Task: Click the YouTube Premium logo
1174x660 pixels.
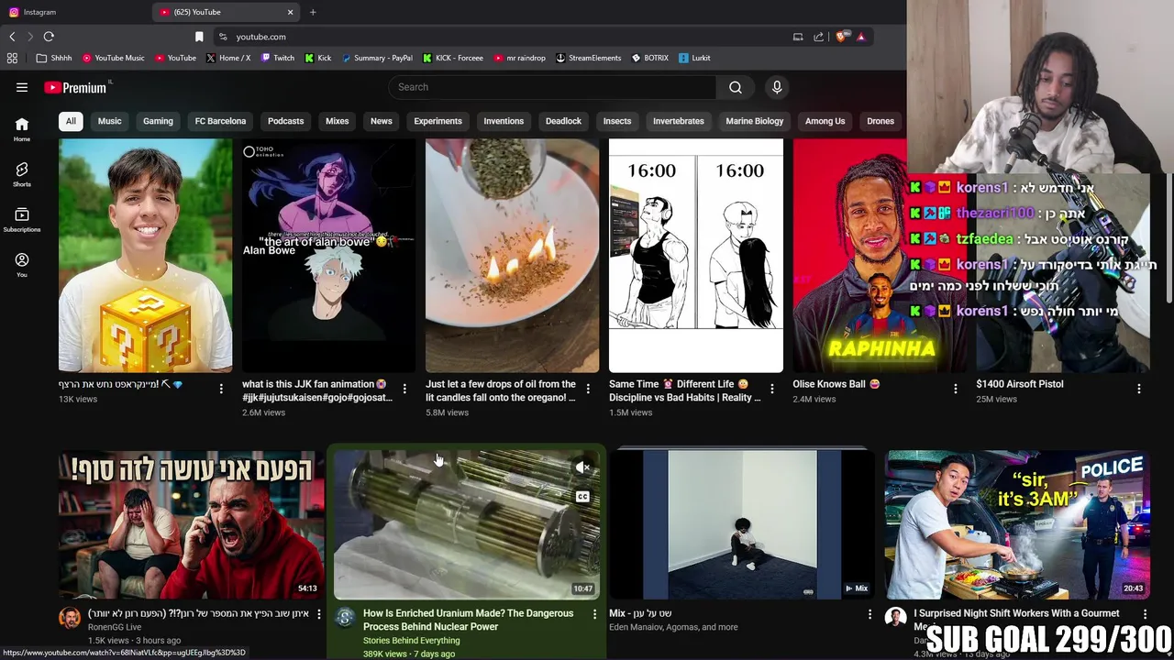Action: pos(76,87)
